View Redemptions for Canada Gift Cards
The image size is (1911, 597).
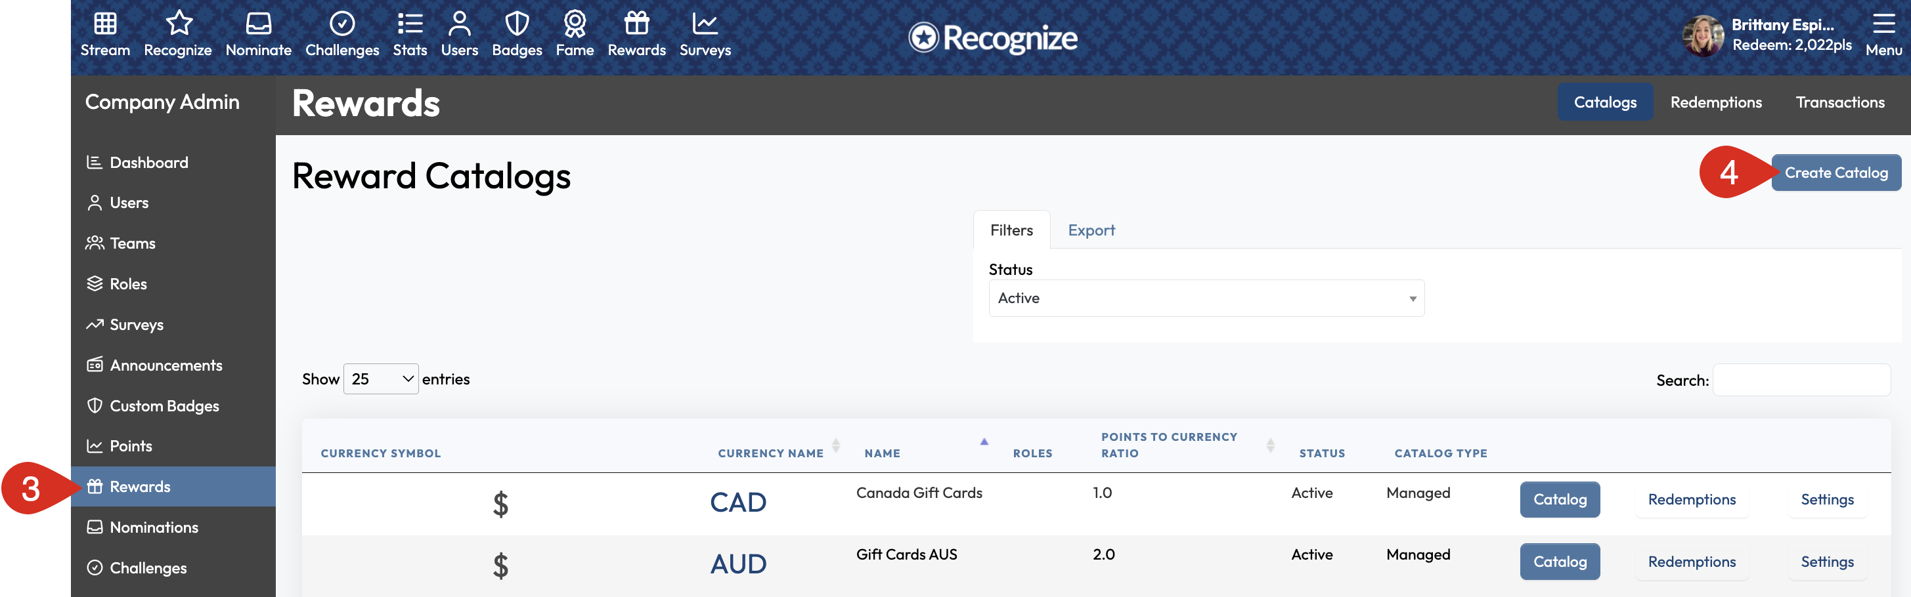click(1692, 500)
